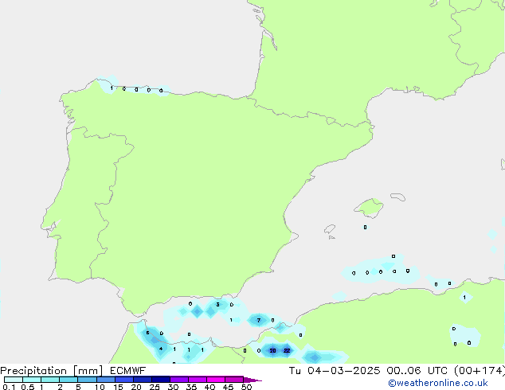Click the 'Tu 04-03-2025' date text

coord(335,371)
